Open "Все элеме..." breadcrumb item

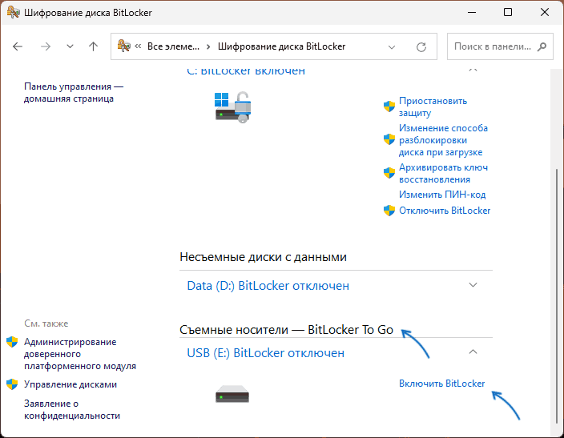click(173, 46)
